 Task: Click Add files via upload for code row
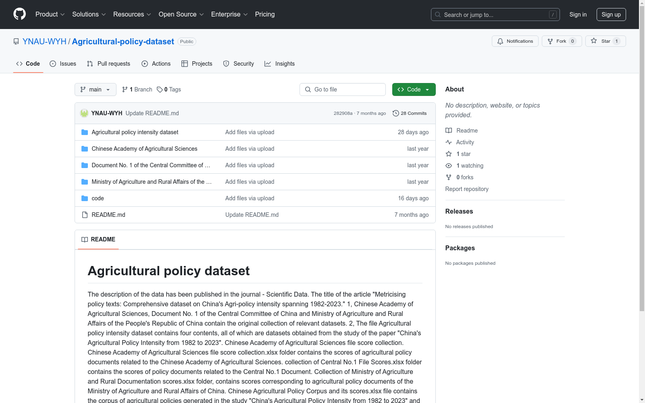(250, 198)
